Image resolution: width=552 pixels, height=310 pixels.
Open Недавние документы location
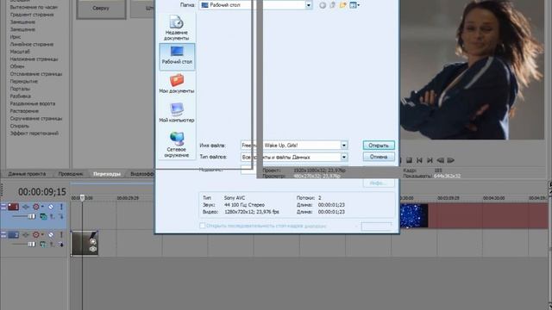(x=177, y=28)
